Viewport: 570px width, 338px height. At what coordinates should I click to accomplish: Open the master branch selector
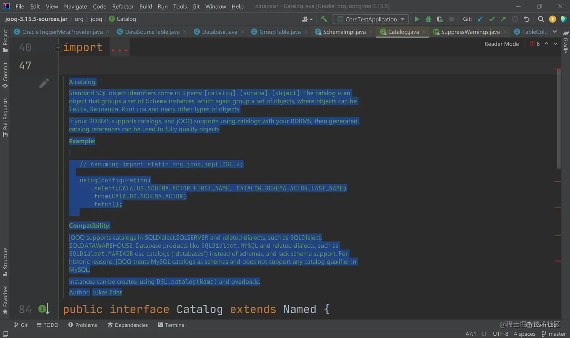click(x=554, y=334)
